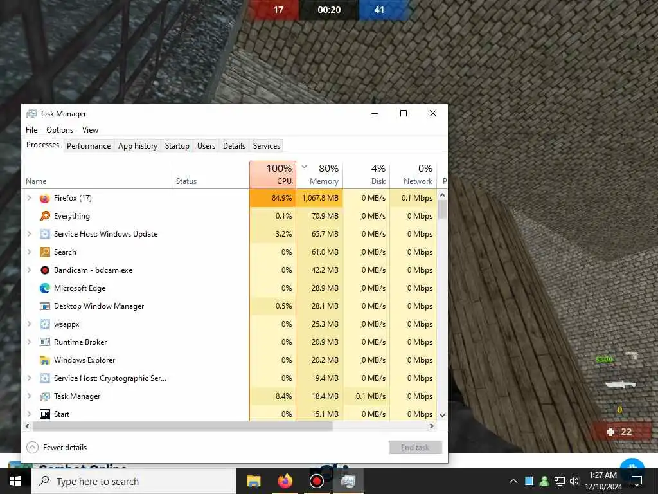Expand the Search process group
Image resolution: width=658 pixels, height=494 pixels.
pos(29,252)
